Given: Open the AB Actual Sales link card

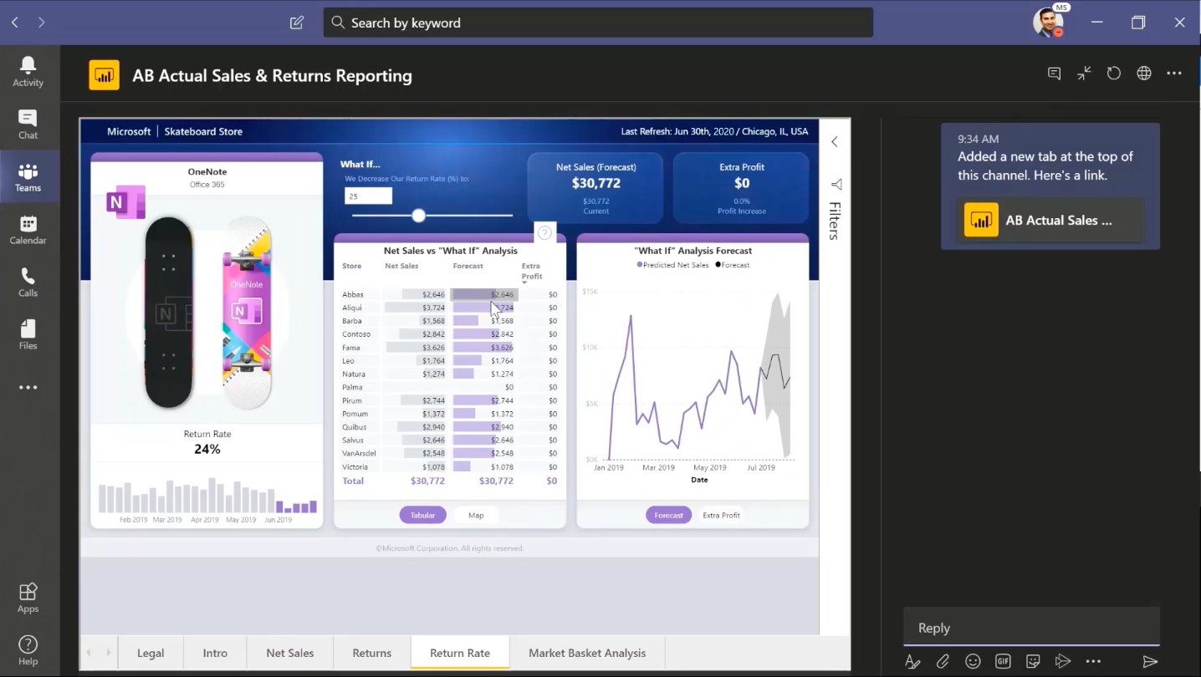Looking at the screenshot, I should pos(1050,221).
